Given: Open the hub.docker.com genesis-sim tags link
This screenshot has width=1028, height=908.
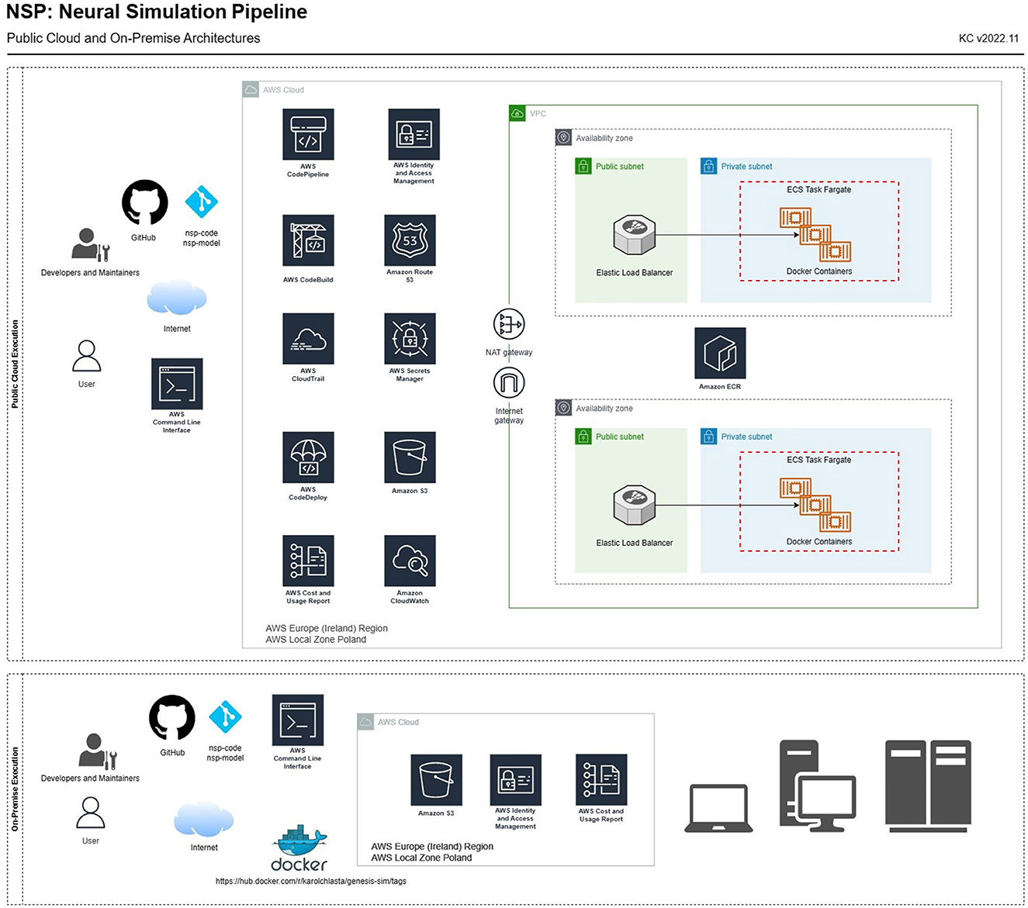Looking at the screenshot, I should (311, 881).
